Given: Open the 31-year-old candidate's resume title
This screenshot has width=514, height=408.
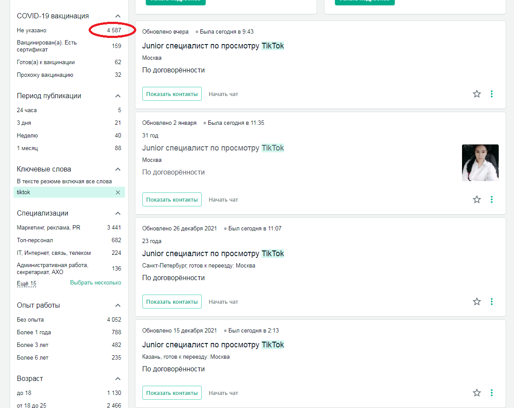Looking at the screenshot, I should (x=213, y=148).
